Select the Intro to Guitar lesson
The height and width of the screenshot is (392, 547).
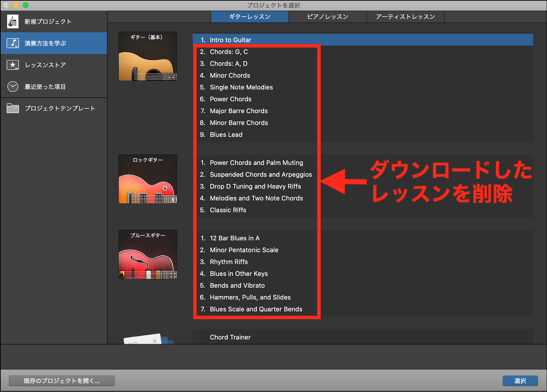coord(230,40)
